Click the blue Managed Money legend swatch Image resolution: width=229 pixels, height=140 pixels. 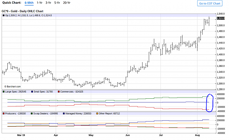64,113
